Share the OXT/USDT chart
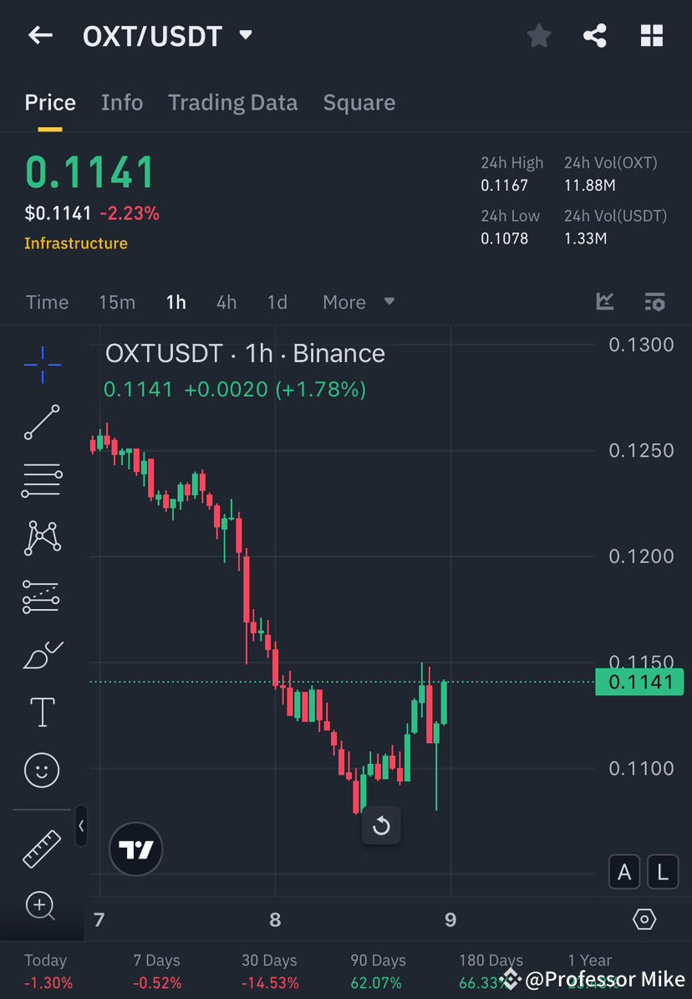 tap(595, 35)
